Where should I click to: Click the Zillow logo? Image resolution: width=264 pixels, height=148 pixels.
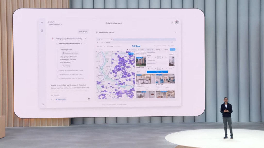point(136,46)
